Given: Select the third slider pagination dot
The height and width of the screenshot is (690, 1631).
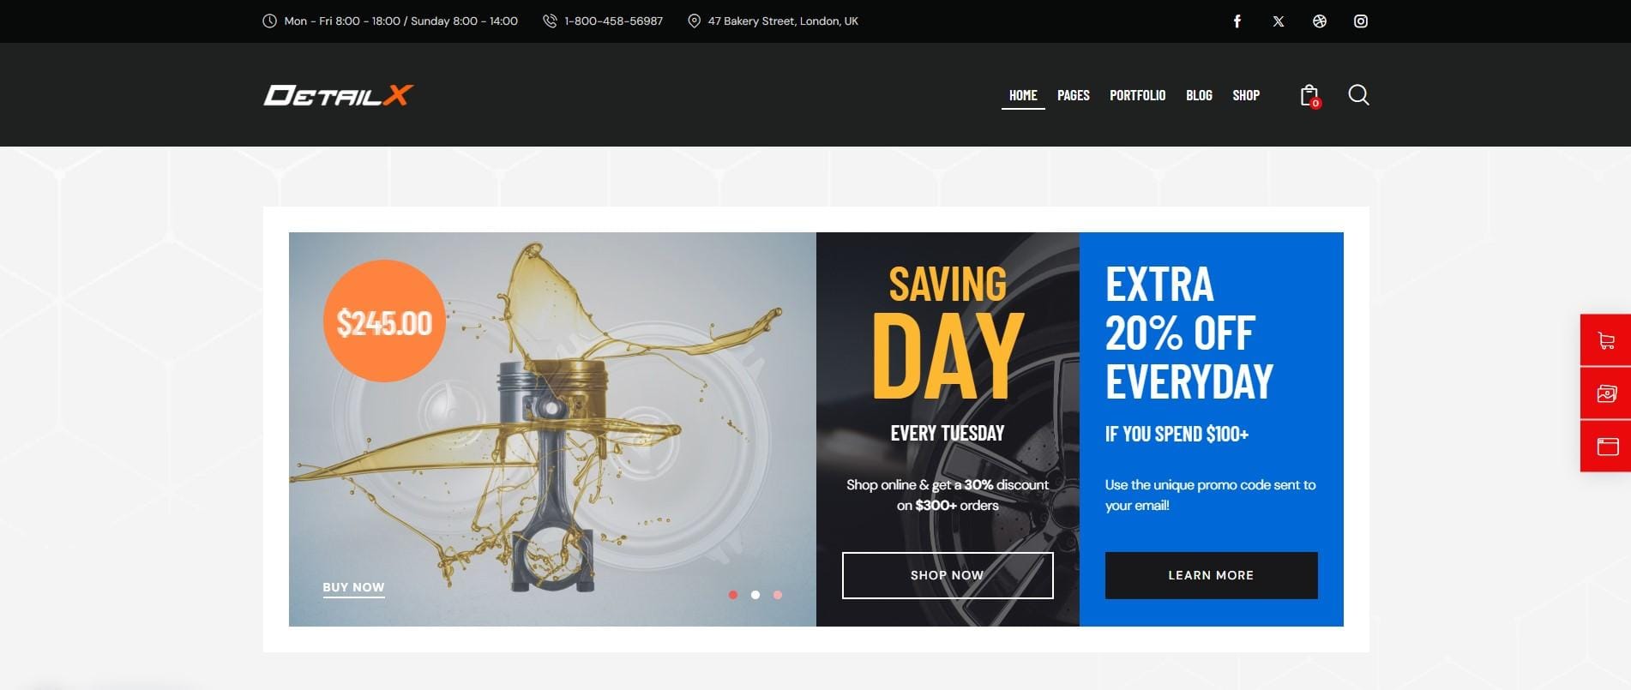Looking at the screenshot, I should tap(778, 595).
